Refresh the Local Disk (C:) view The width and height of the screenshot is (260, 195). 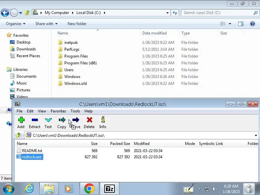(175, 13)
